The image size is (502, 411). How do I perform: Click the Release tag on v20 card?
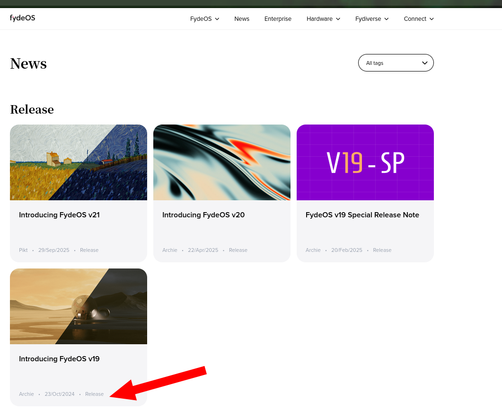coord(238,250)
